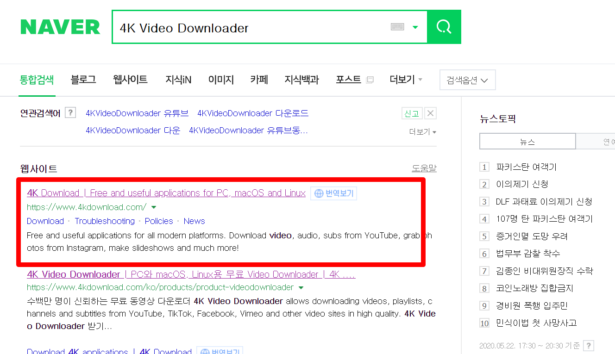Click the https://www.4kdownload.com/ URL
The image size is (615, 354).
tap(87, 207)
